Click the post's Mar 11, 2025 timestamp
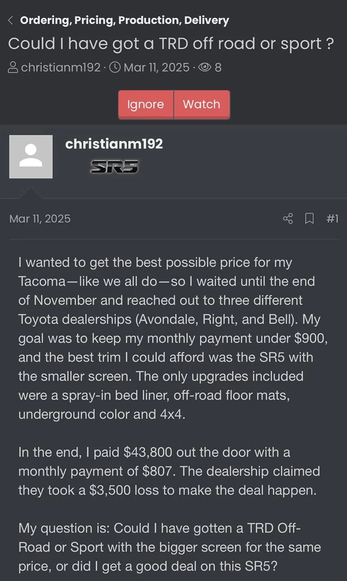Viewport: 347px width, 581px height. 40,219
